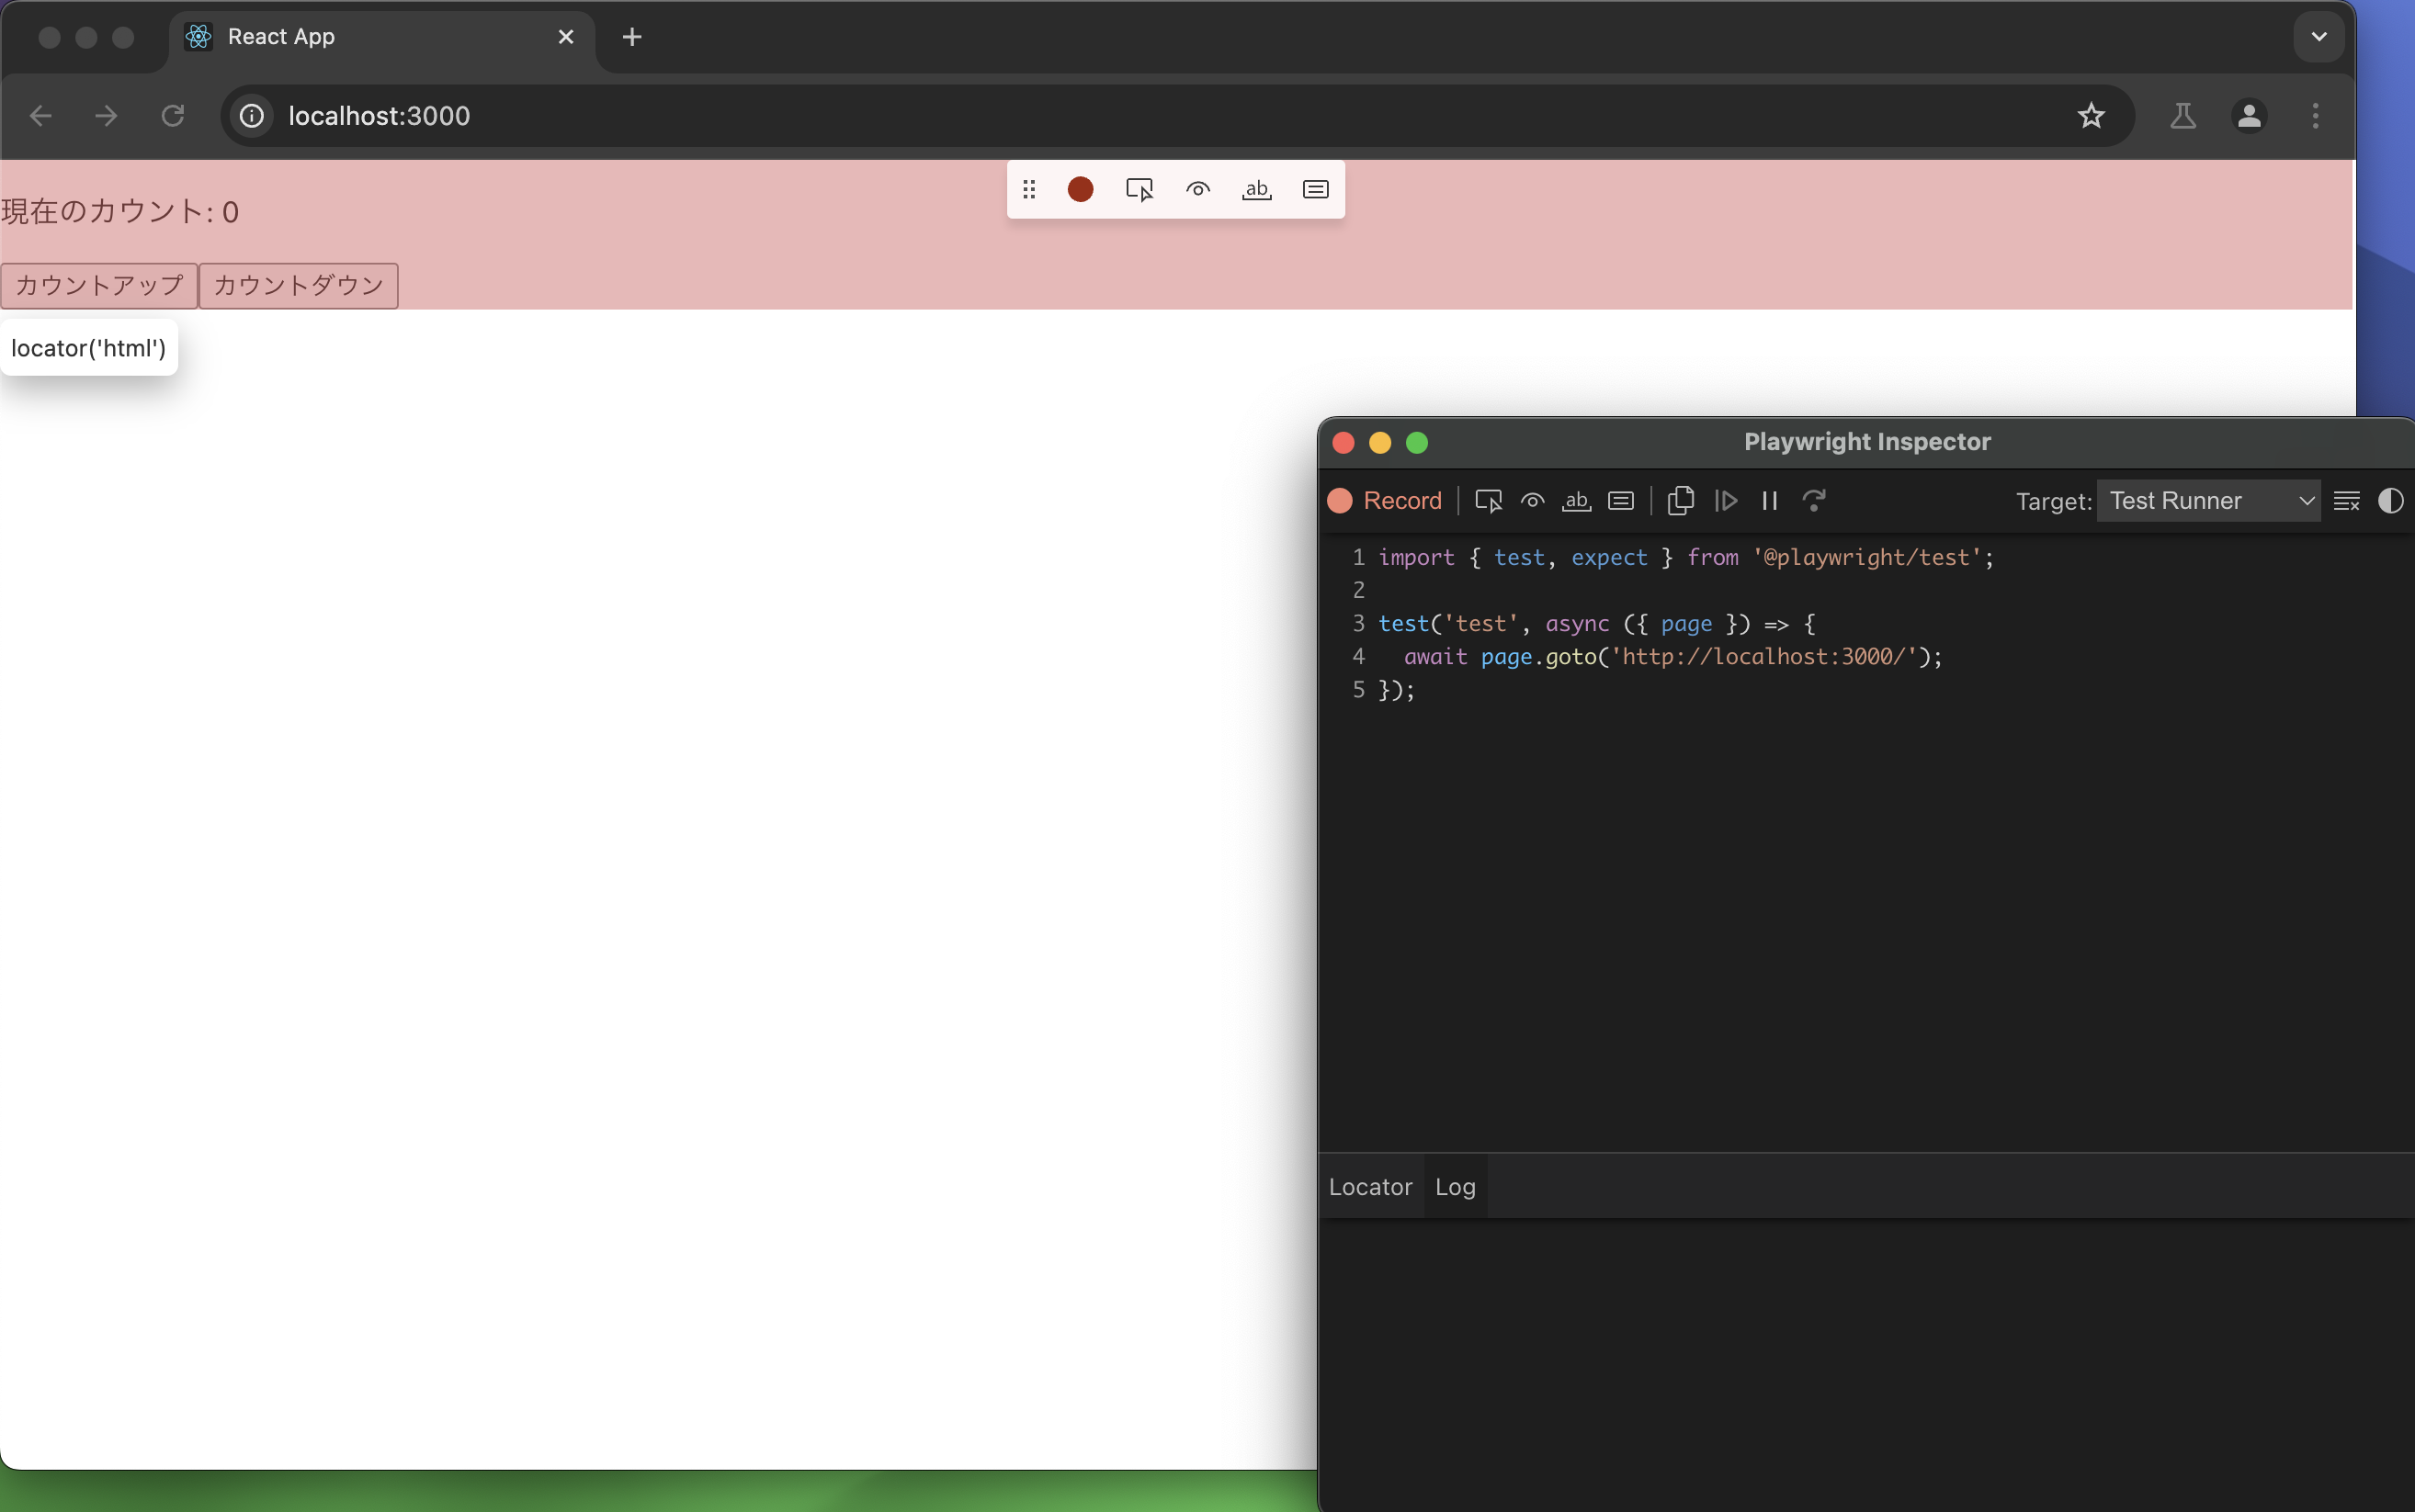Screen dimensions: 2415x1512
Task: Toggle recording with the red Record button
Action: pos(1384,500)
